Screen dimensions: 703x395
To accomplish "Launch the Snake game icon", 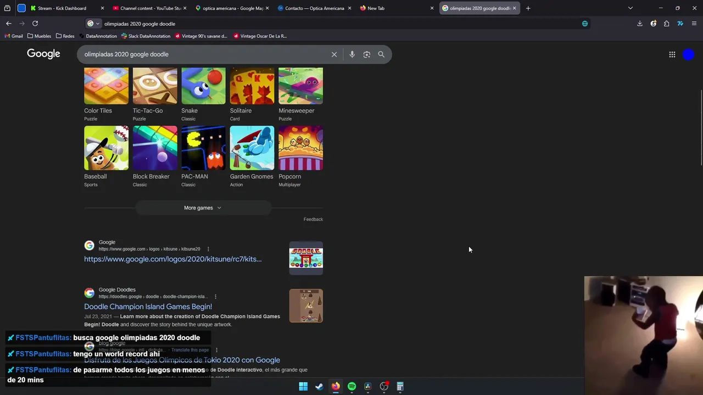I will 203,86.
